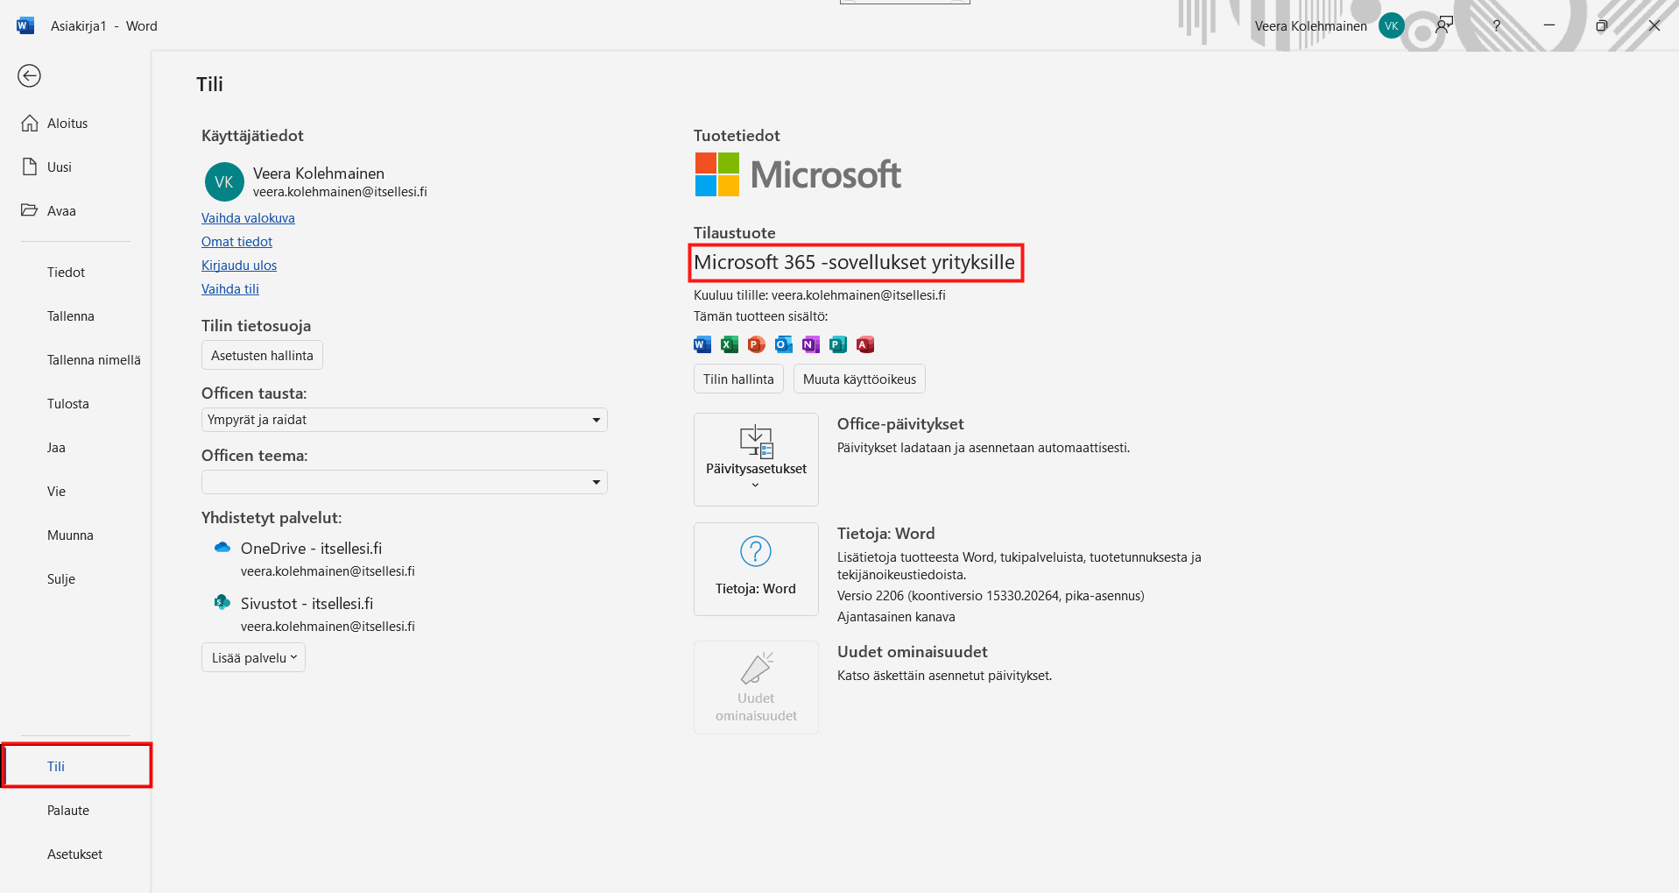Click the Microsoft logo
1679x893 pixels.
click(798, 174)
